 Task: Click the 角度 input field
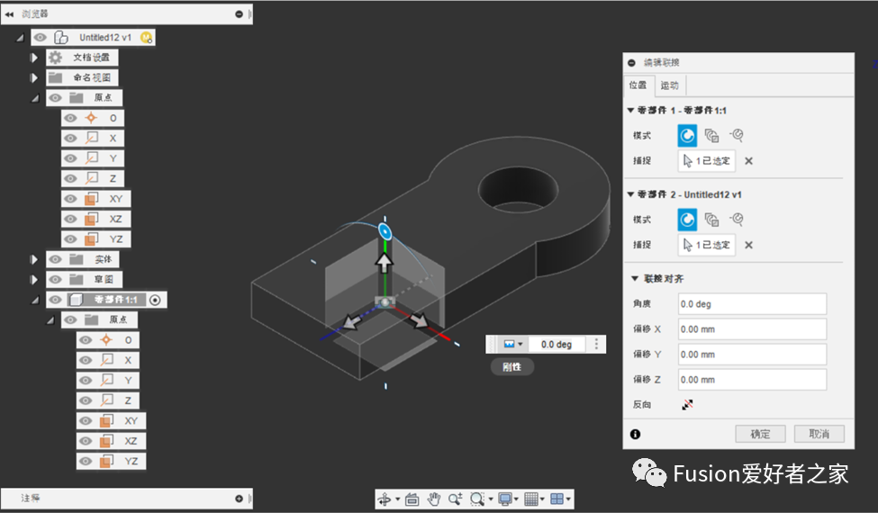click(x=752, y=304)
